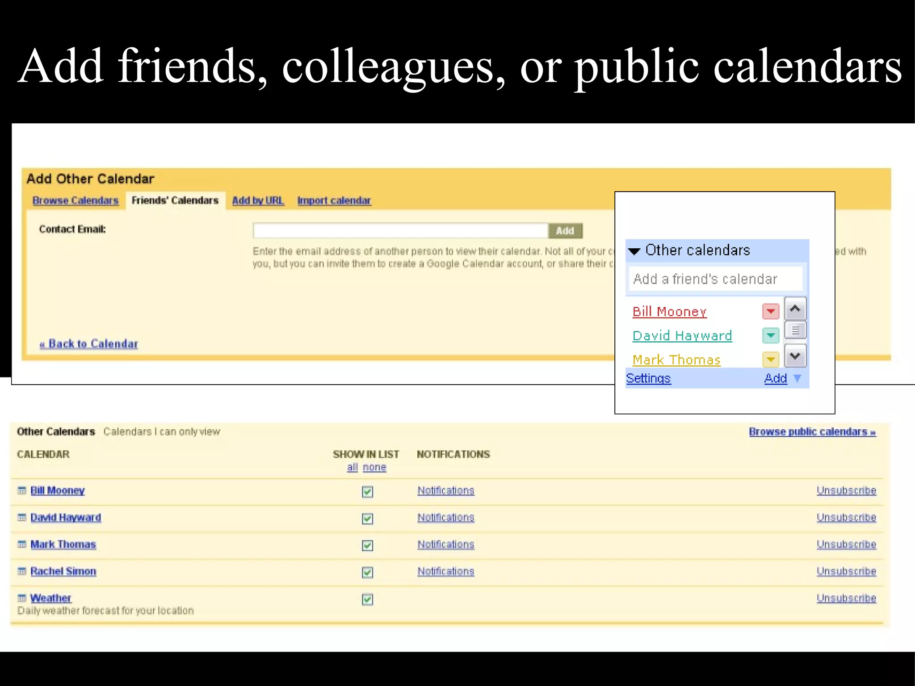
Task: Click Settings link in sidebar
Action: (648, 378)
